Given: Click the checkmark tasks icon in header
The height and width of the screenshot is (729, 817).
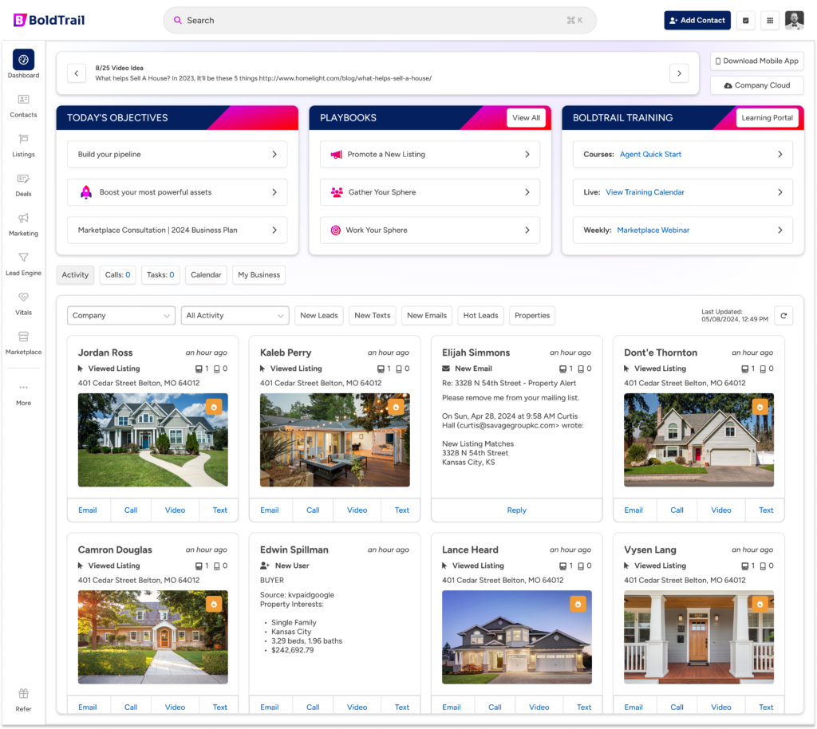Looking at the screenshot, I should tap(746, 21).
